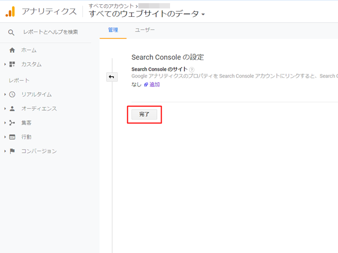This screenshot has width=338, height=253.
Task: Click the back arrow button
Action: pos(111,77)
